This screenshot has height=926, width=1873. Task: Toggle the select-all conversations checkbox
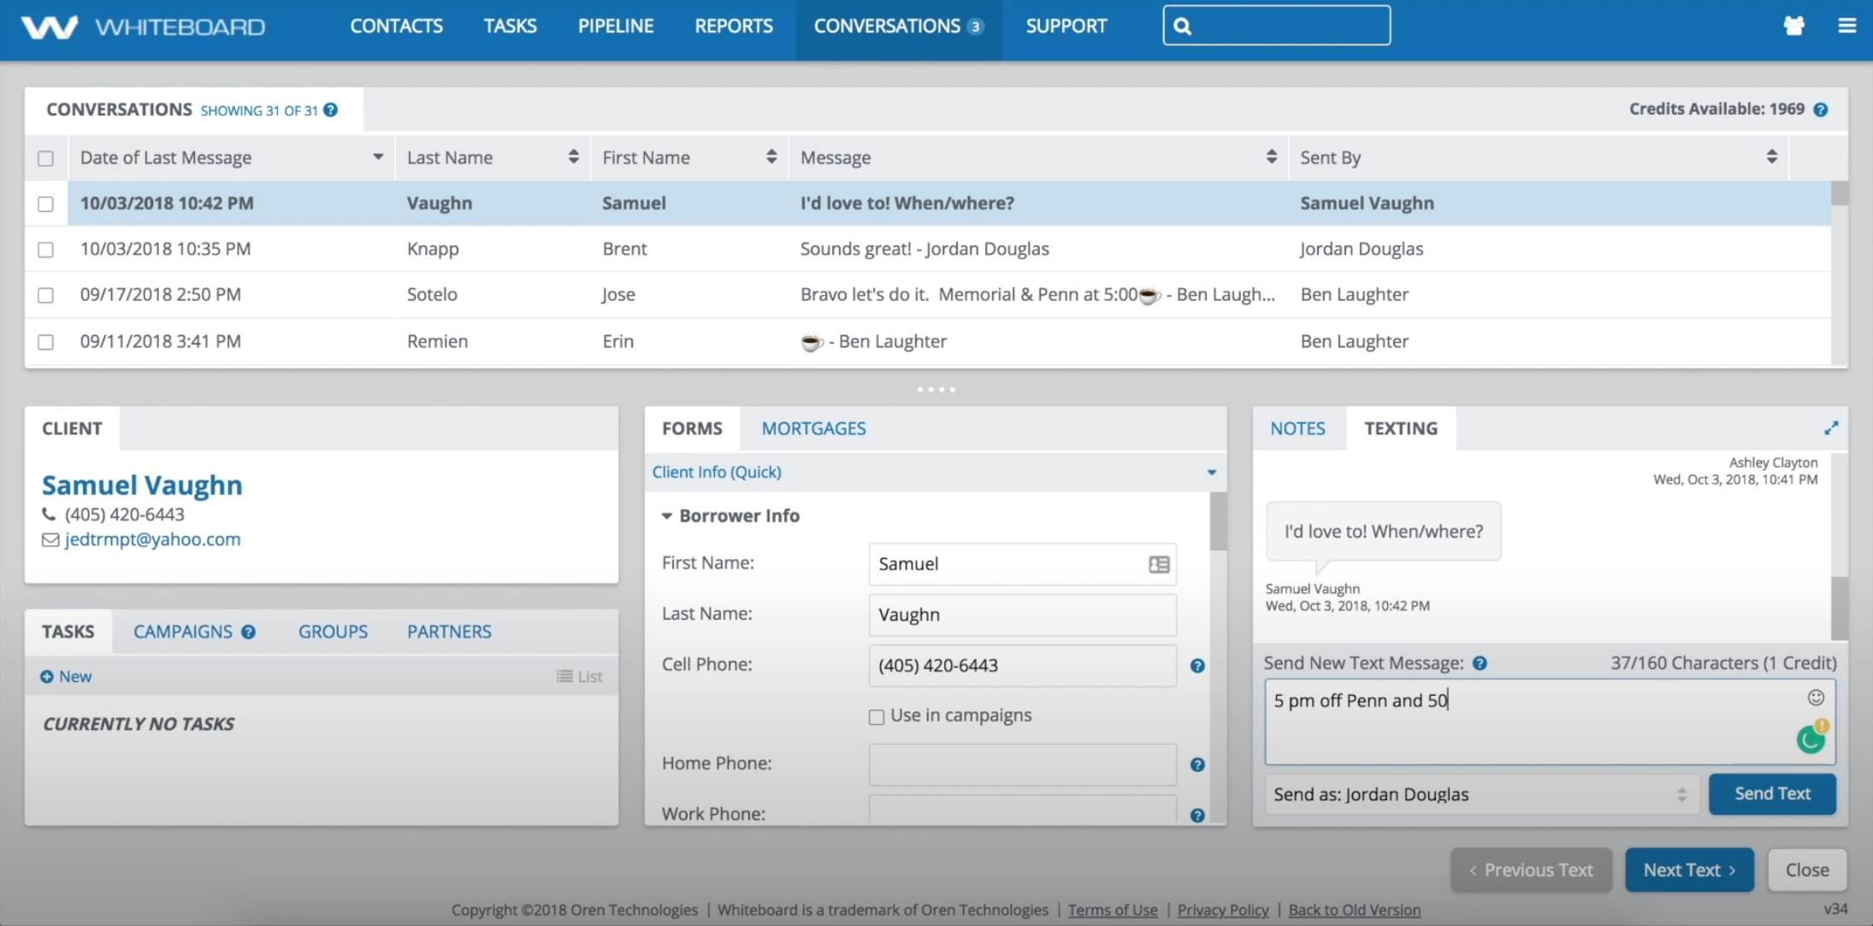pos(45,159)
